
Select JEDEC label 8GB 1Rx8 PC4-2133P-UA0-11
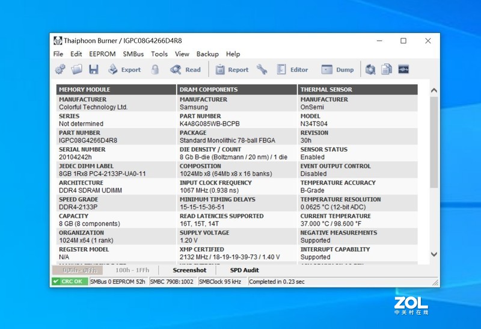point(102,174)
